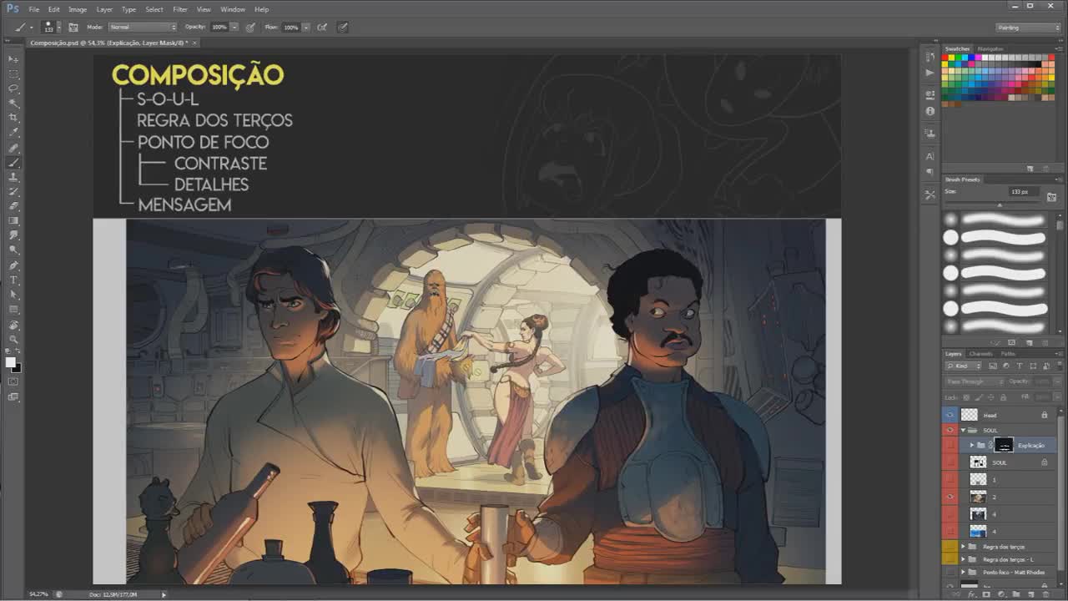Create a new group in the Layers panel
The width and height of the screenshot is (1068, 601).
pyautogui.click(x=1016, y=594)
